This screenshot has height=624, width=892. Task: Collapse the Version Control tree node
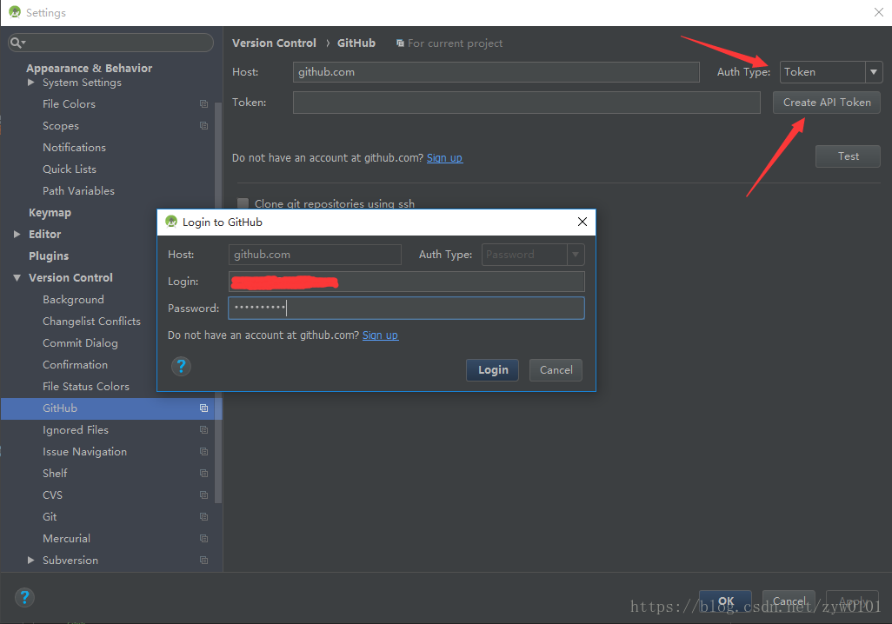17,277
